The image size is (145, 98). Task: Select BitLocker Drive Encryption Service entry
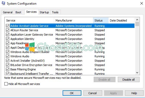click(x=31, y=65)
